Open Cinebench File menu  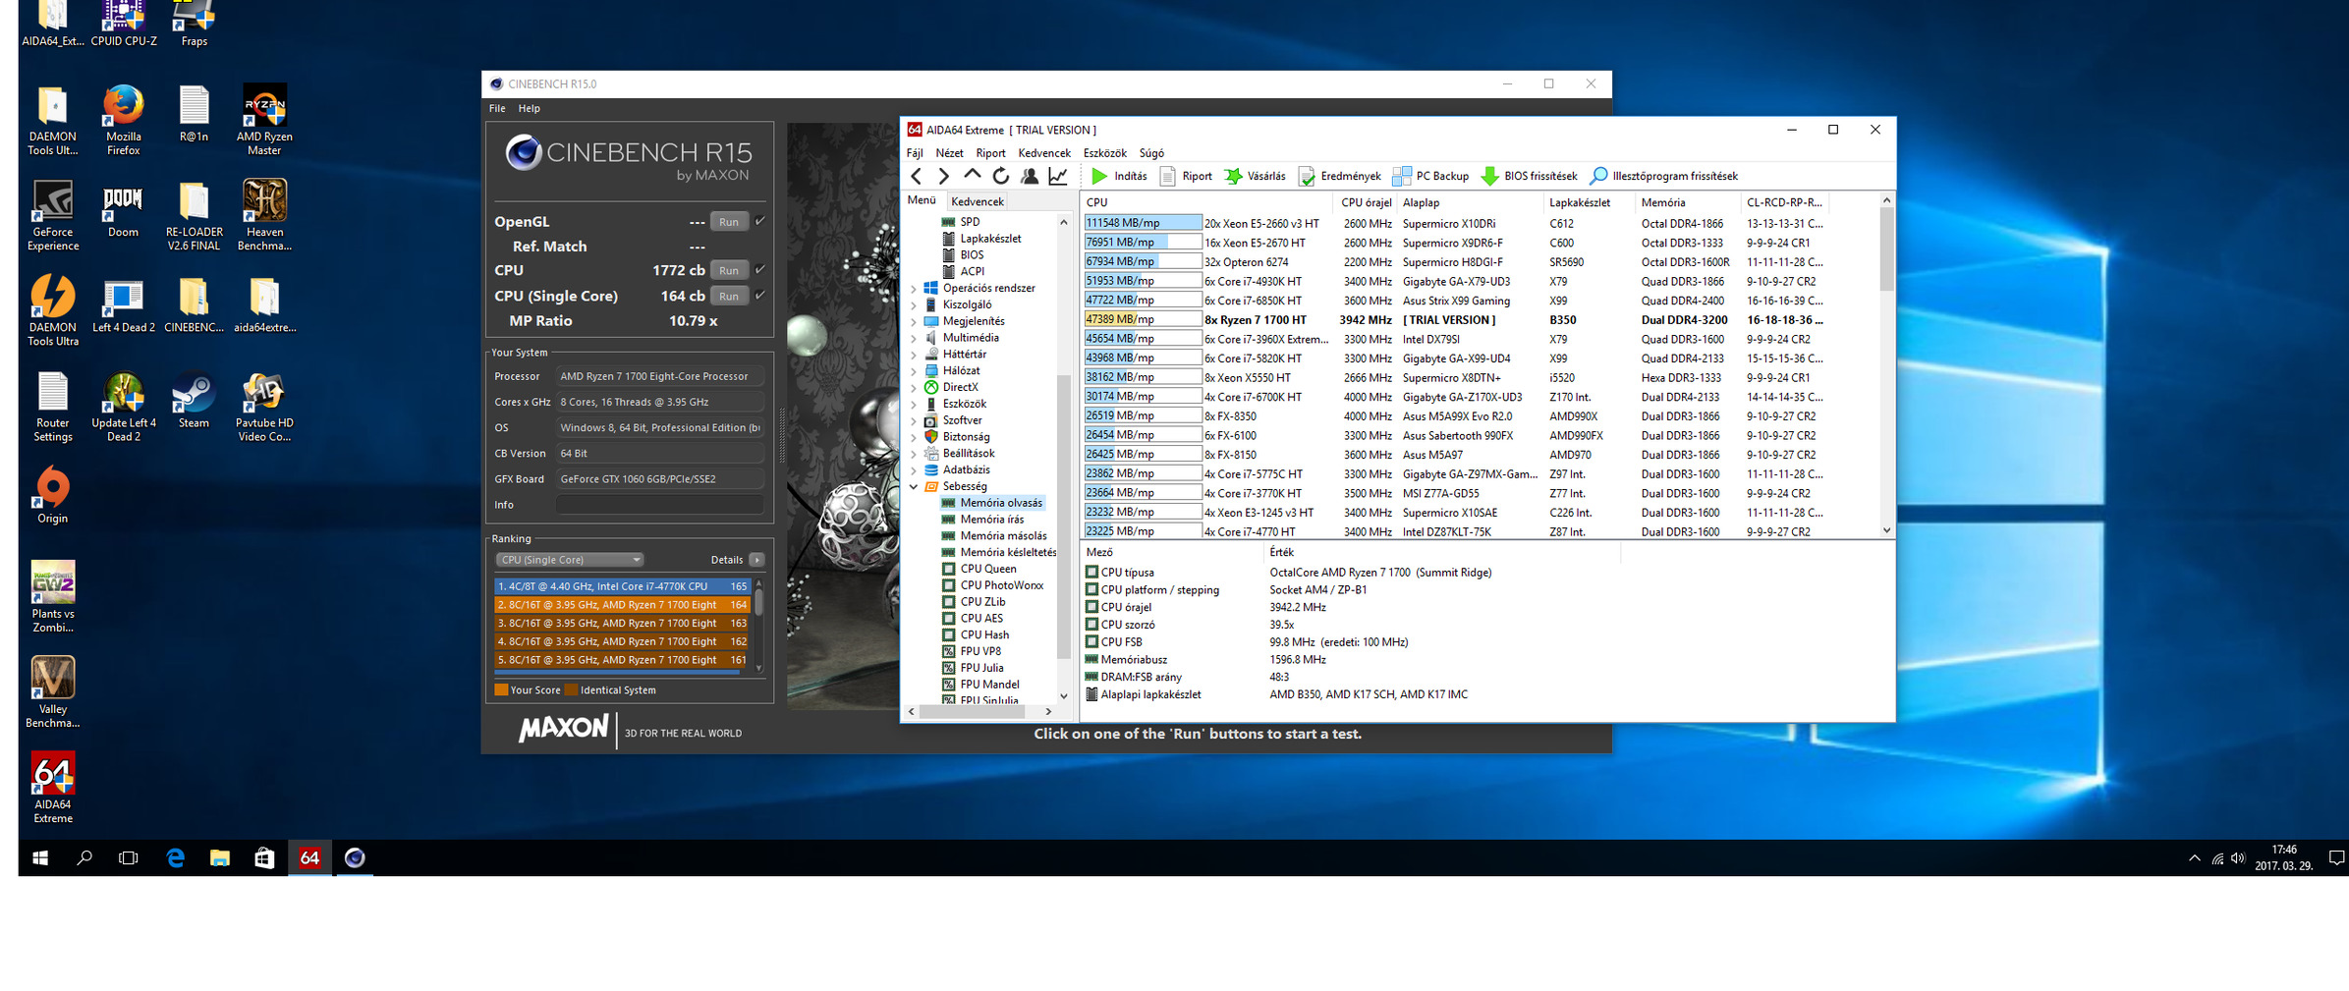[497, 108]
